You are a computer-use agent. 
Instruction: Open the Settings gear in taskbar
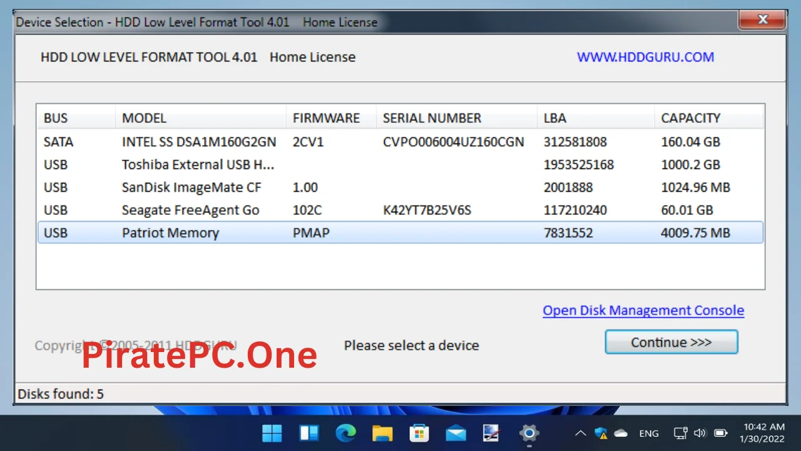pyautogui.click(x=529, y=433)
